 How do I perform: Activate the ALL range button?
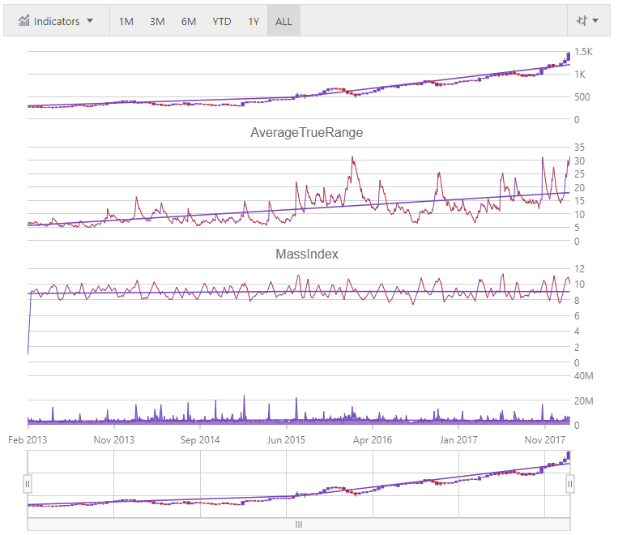[283, 21]
